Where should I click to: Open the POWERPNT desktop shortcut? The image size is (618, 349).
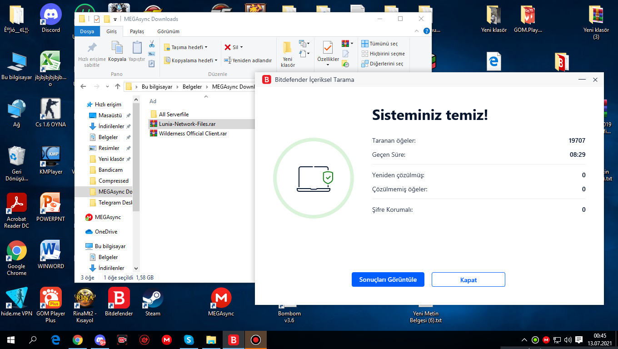point(51,208)
